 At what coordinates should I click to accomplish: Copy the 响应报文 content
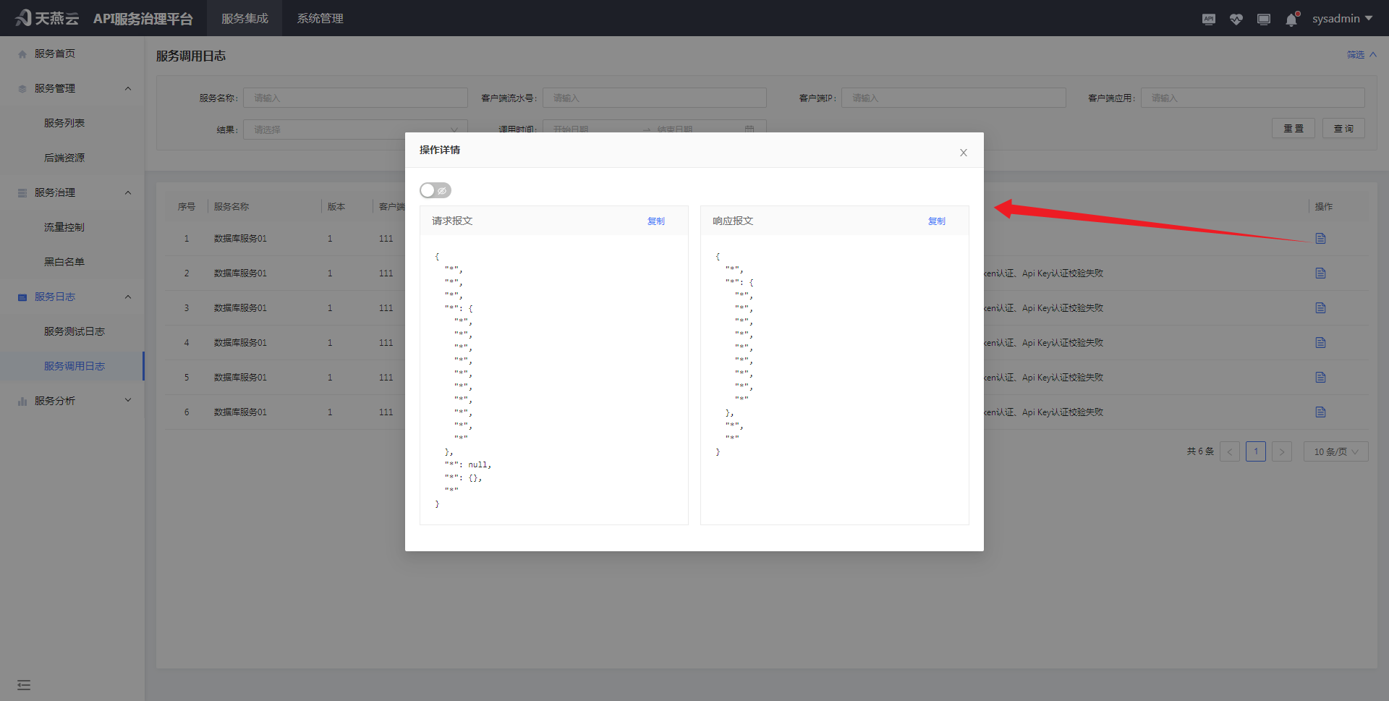[x=936, y=221]
